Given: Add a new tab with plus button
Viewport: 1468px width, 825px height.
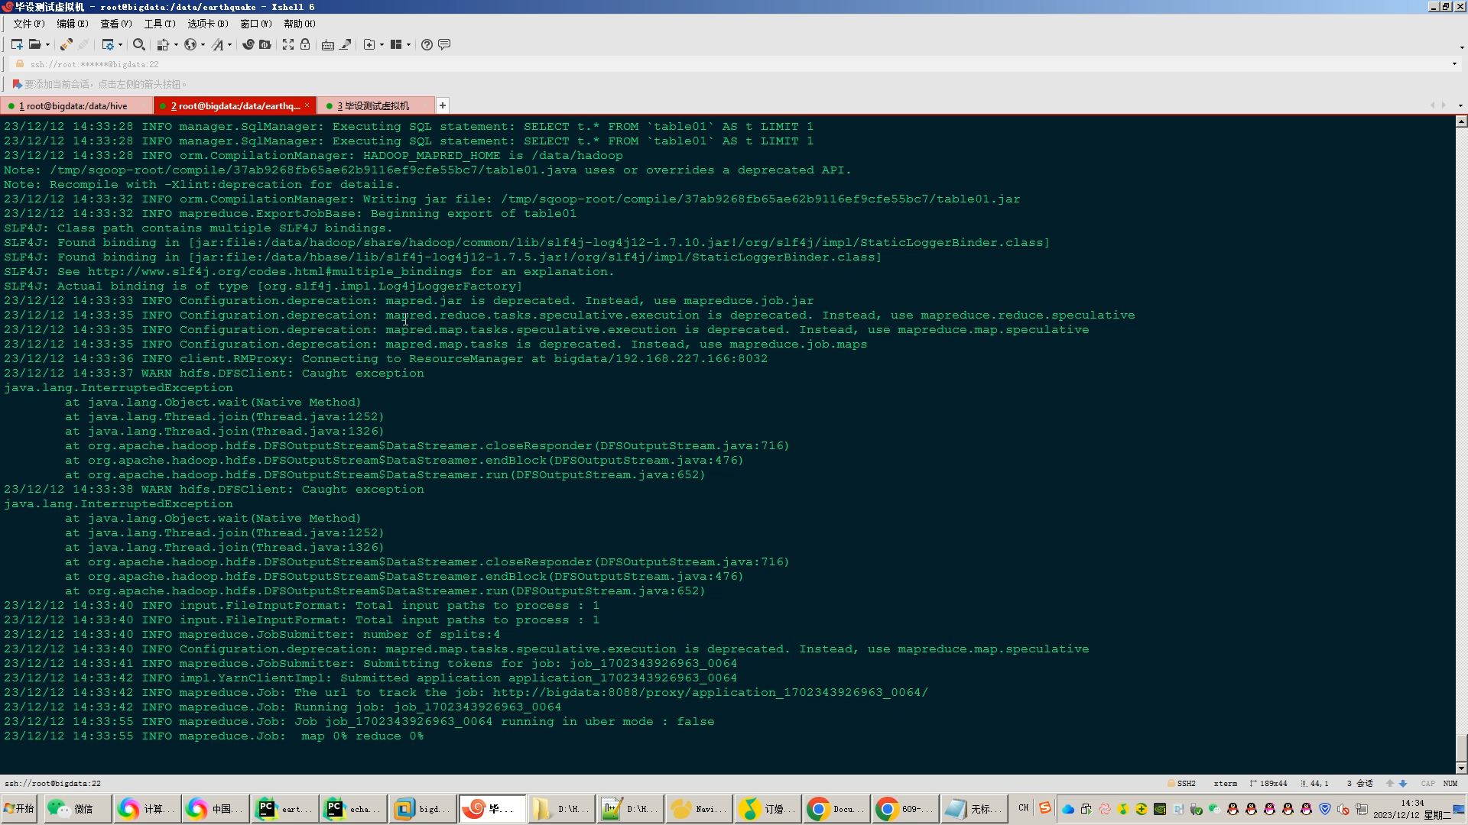Looking at the screenshot, I should [442, 105].
